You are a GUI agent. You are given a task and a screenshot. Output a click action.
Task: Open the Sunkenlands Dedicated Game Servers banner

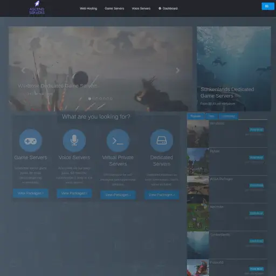point(234,69)
